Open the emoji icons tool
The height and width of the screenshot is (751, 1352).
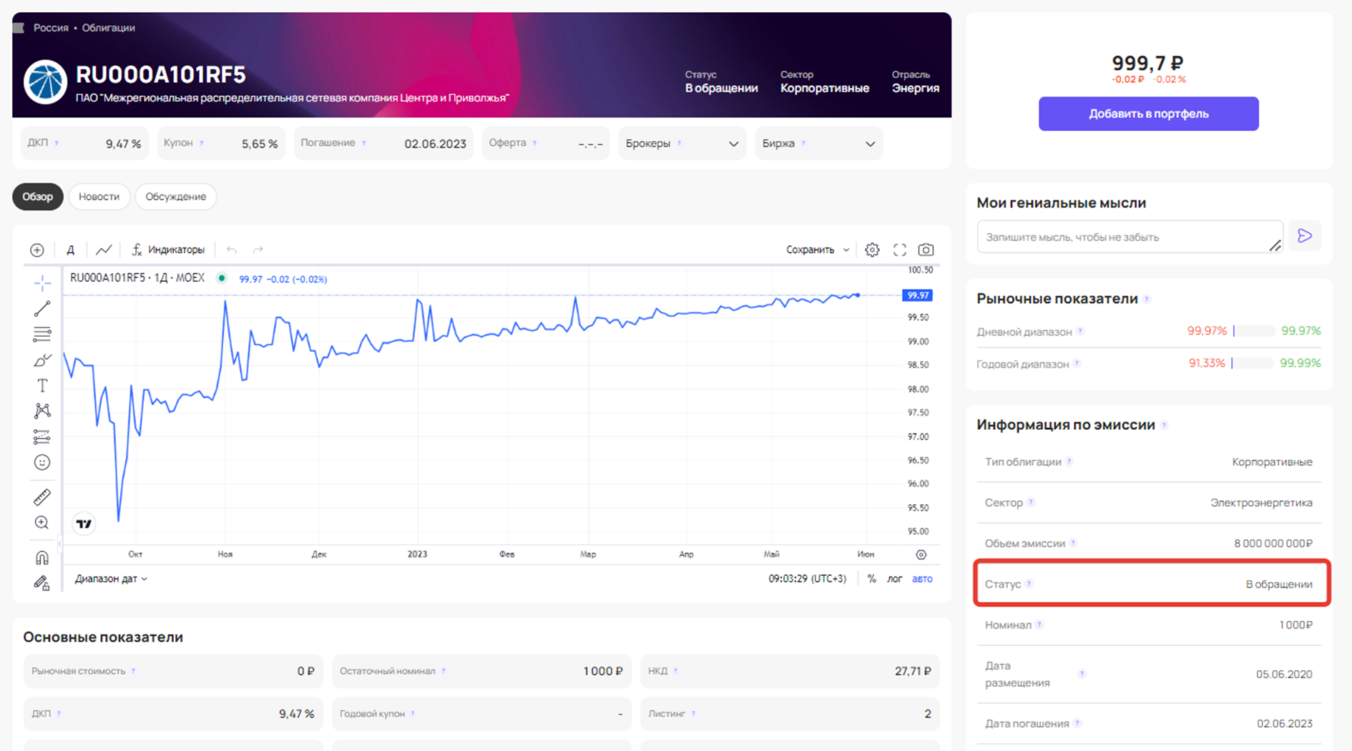pos(42,463)
